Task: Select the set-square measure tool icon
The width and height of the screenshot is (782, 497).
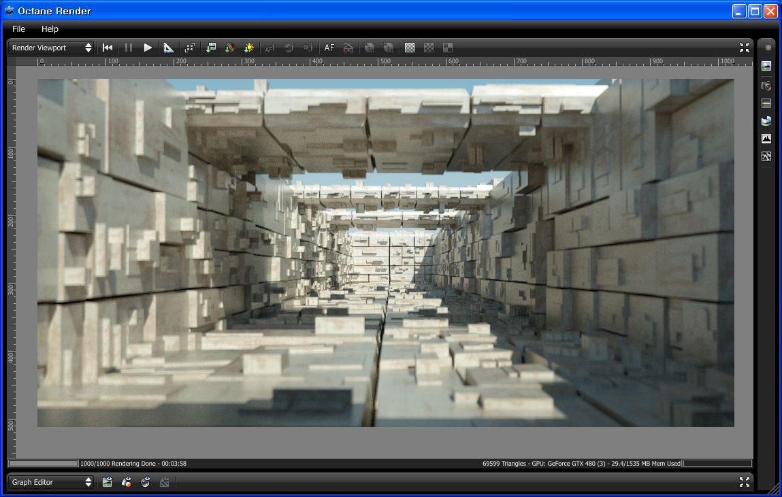Action: click(169, 48)
